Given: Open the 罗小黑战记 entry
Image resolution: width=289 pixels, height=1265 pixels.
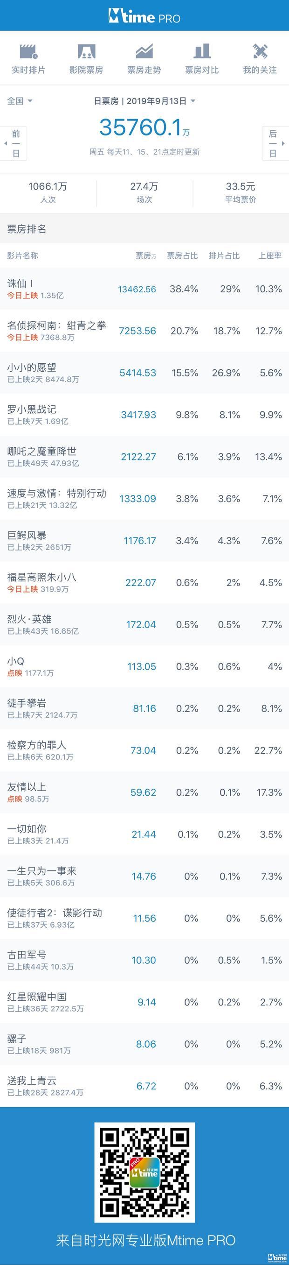Looking at the screenshot, I should 144,415.
